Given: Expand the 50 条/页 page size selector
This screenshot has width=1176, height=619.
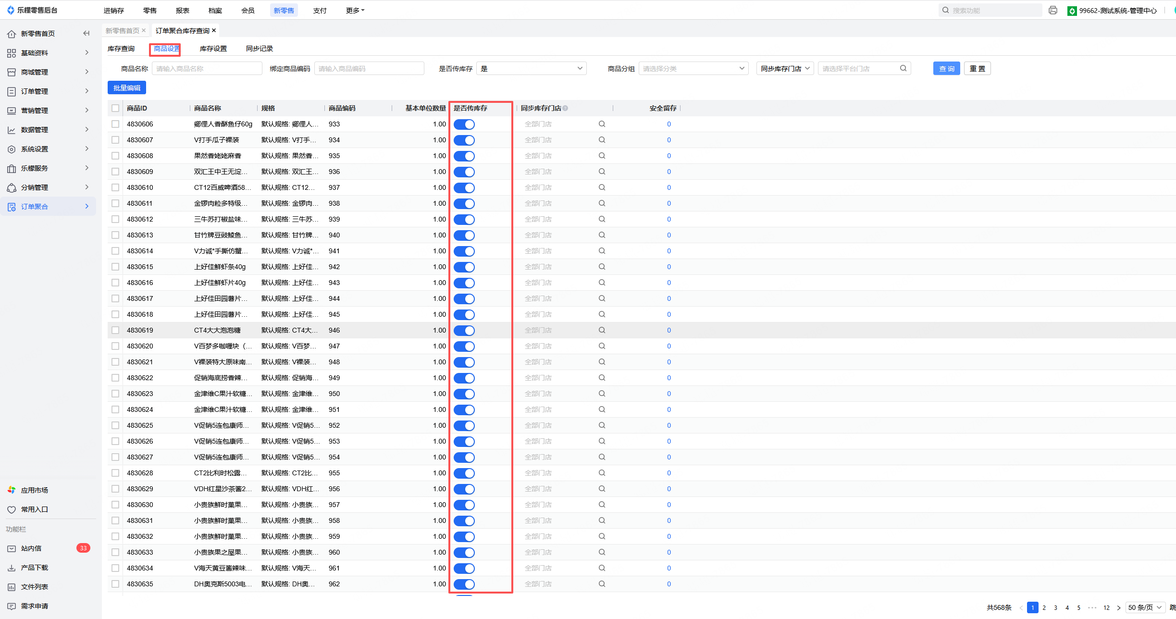Looking at the screenshot, I should (x=1145, y=607).
